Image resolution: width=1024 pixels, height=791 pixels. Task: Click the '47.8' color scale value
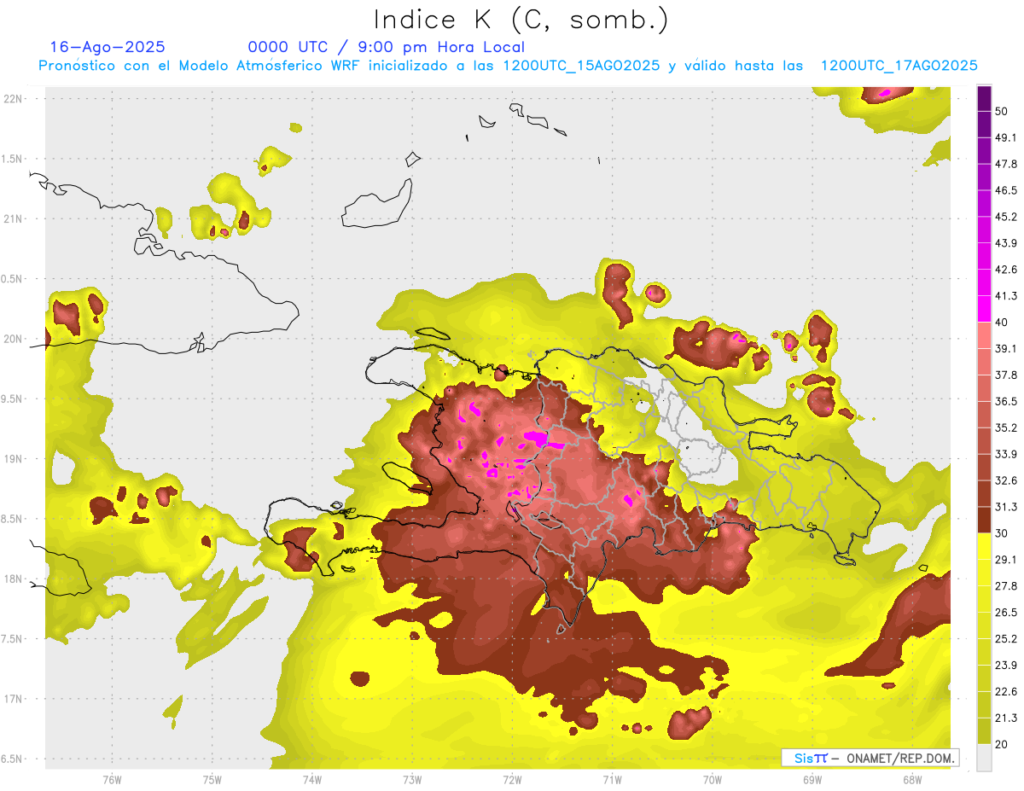tap(1006, 164)
